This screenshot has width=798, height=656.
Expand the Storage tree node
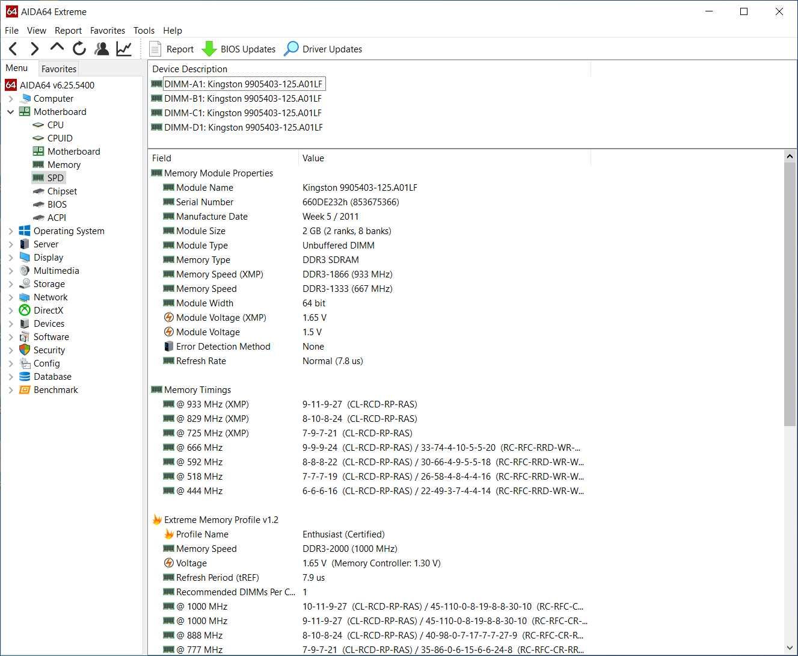tap(11, 284)
